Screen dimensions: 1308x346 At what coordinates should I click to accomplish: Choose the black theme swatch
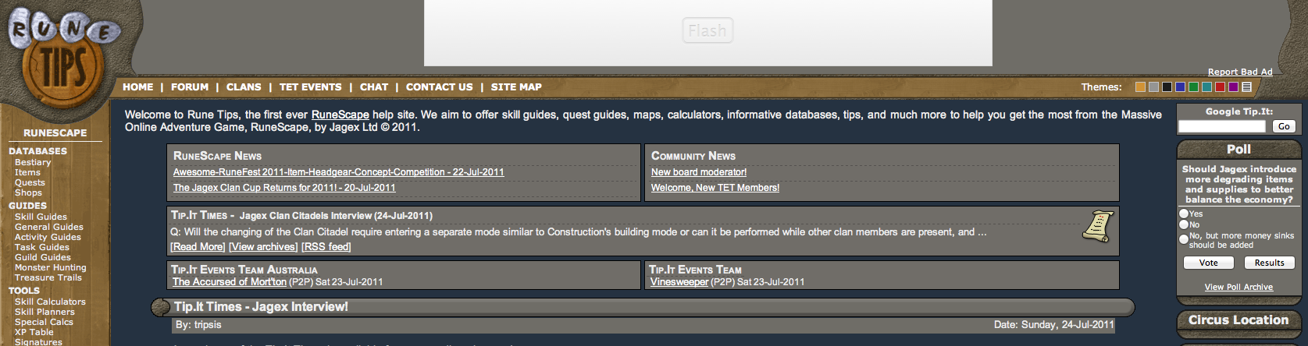point(1167,87)
